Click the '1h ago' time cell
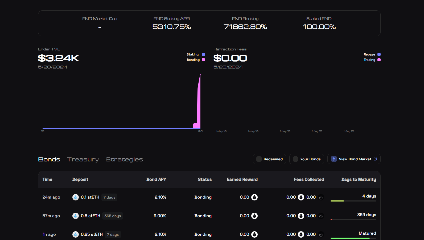This screenshot has width=424, height=240. (49, 234)
